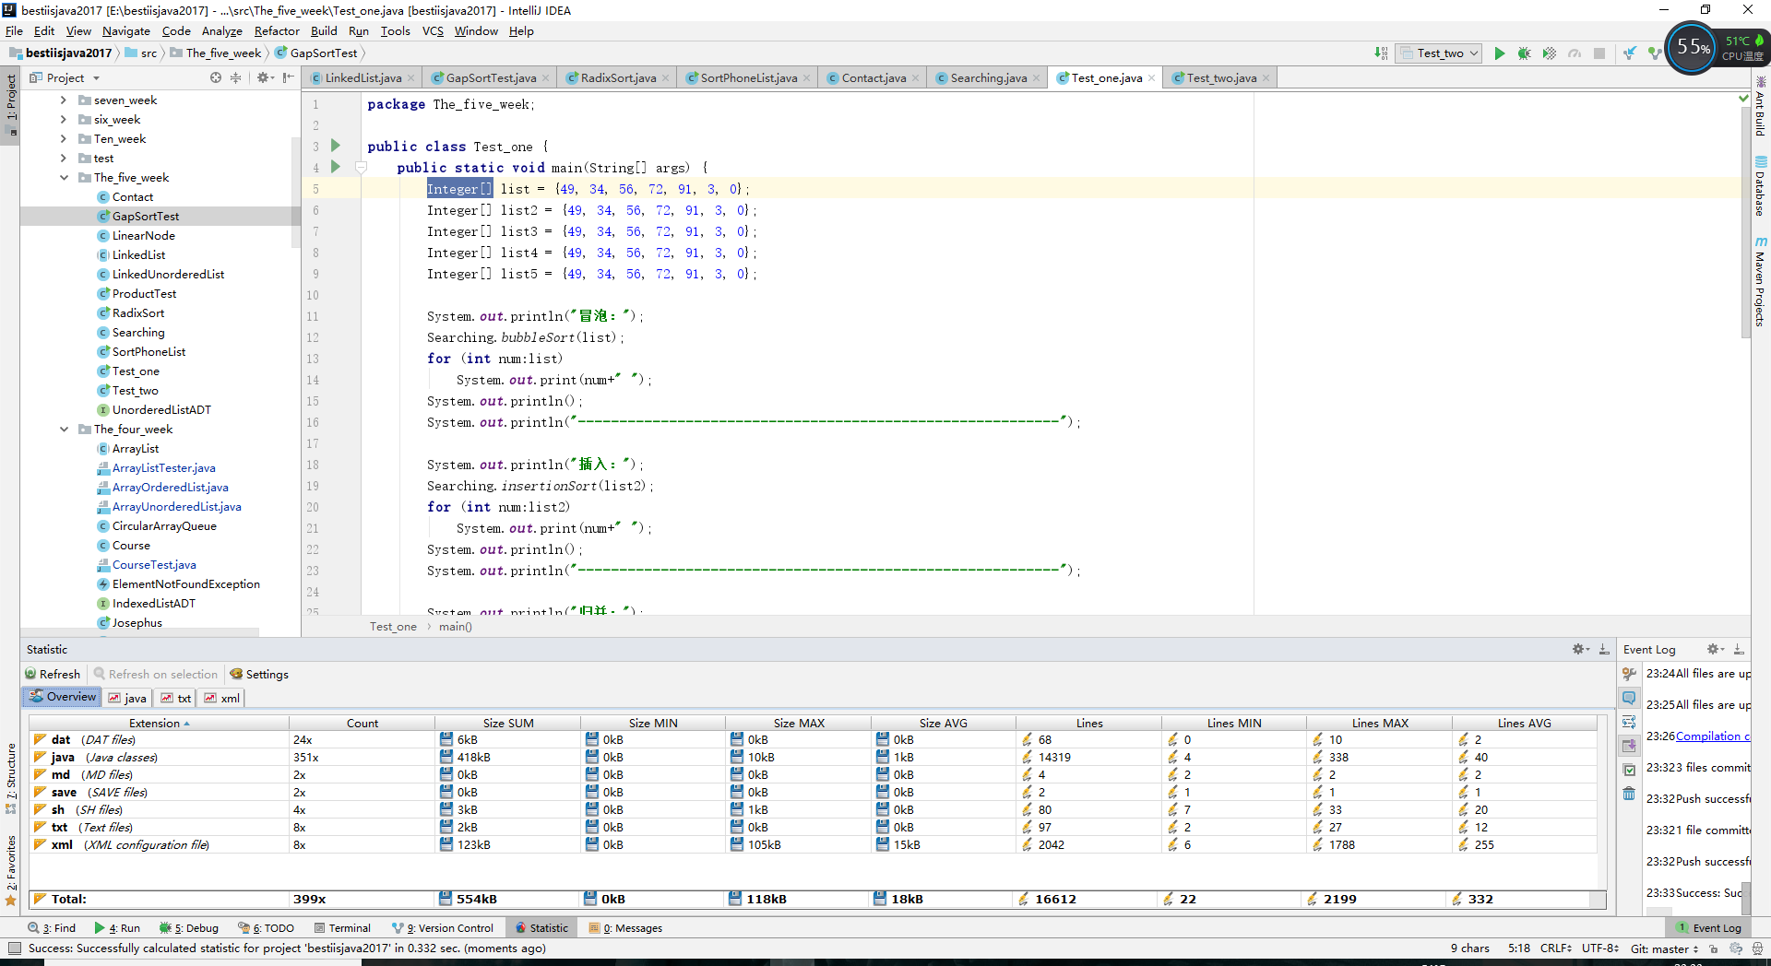This screenshot has height=966, width=1771.
Task: Click the Make Project build icon
Action: pyautogui.click(x=1381, y=53)
